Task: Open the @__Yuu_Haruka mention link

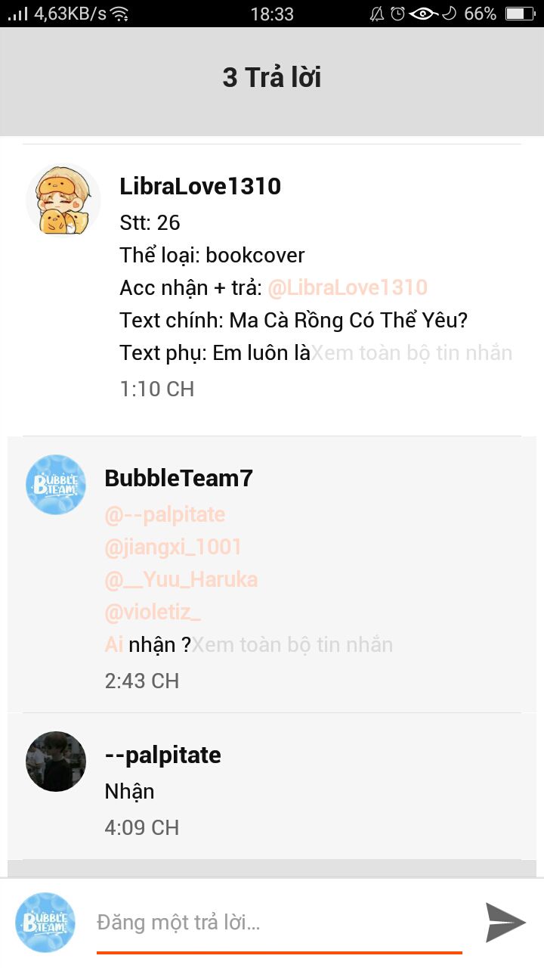Action: pos(181,579)
